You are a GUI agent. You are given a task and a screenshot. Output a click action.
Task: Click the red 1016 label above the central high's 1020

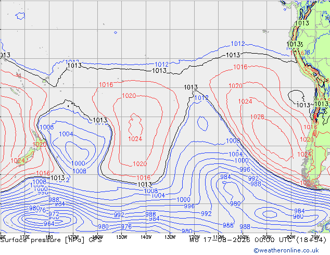(x=106, y=85)
